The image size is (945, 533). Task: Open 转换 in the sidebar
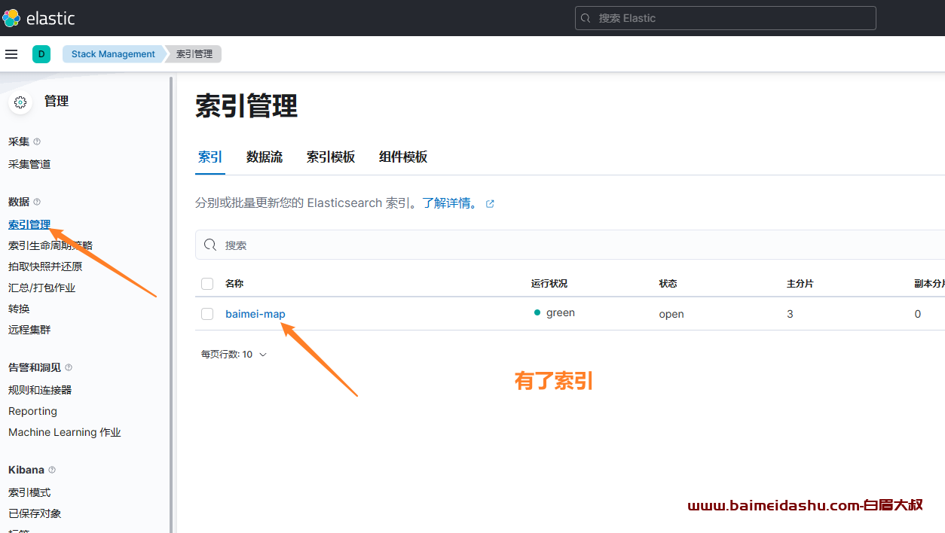click(19, 309)
